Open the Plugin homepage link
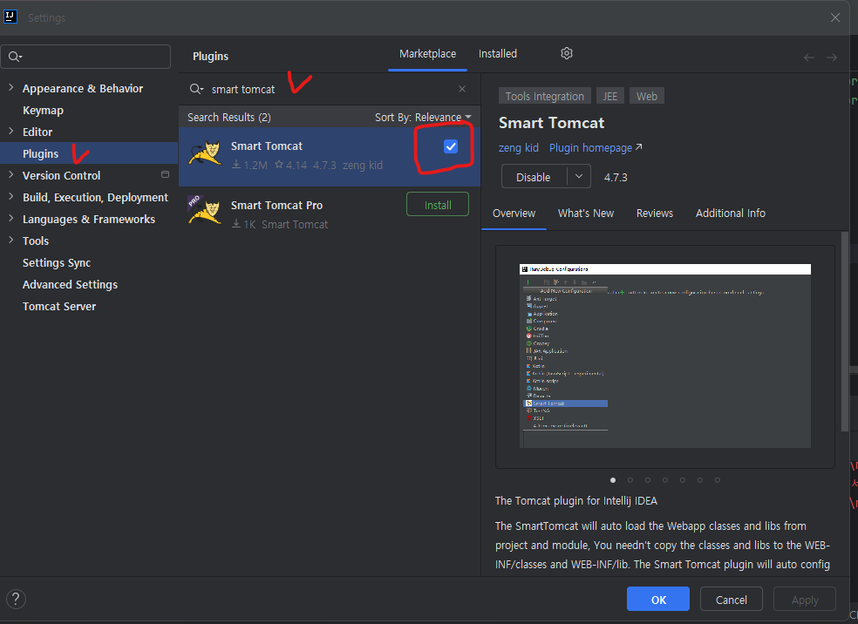This screenshot has height=624, width=858. (596, 147)
